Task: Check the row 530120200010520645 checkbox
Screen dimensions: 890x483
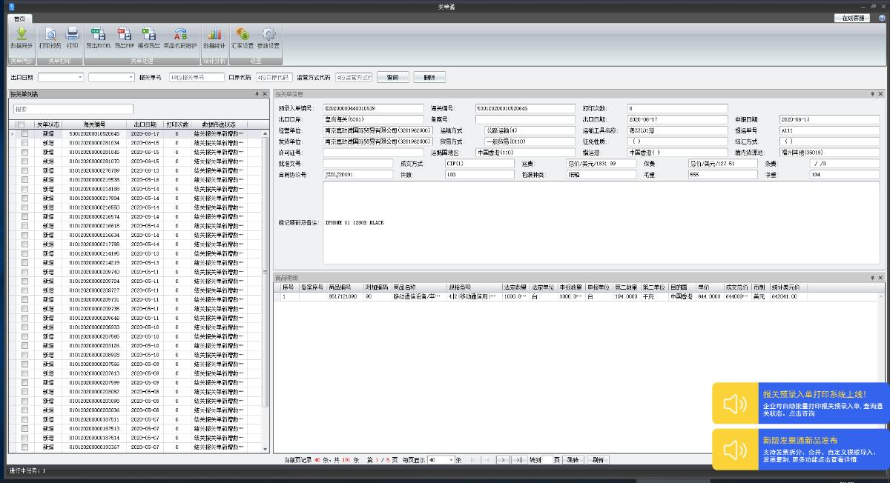Action: click(24, 133)
